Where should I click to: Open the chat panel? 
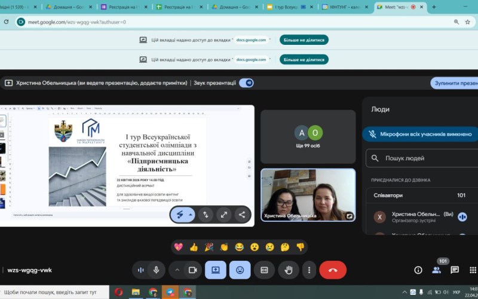[455, 270]
